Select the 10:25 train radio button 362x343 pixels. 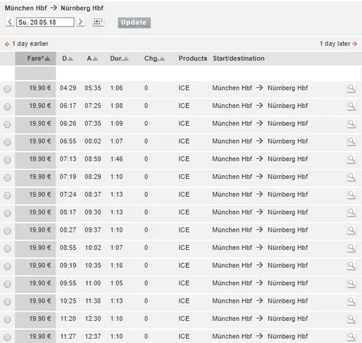(x=8, y=302)
